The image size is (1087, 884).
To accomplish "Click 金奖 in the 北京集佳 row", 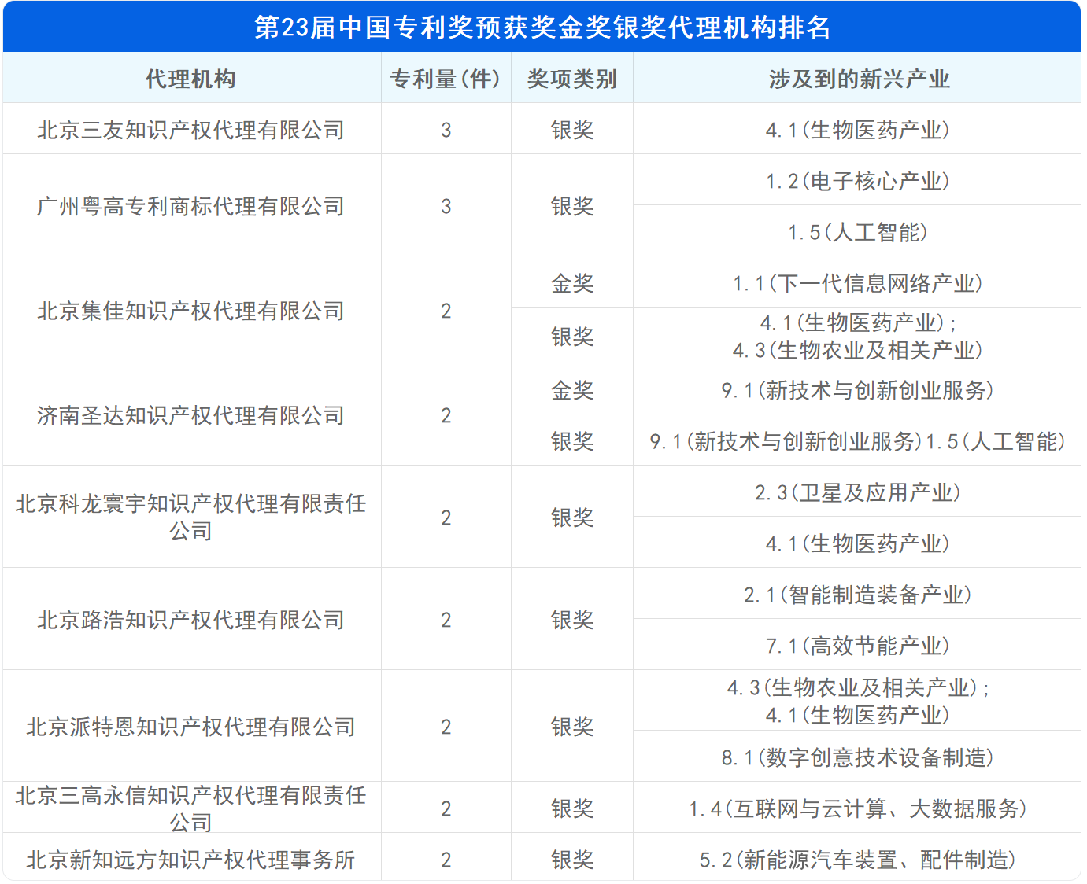I will tap(572, 282).
